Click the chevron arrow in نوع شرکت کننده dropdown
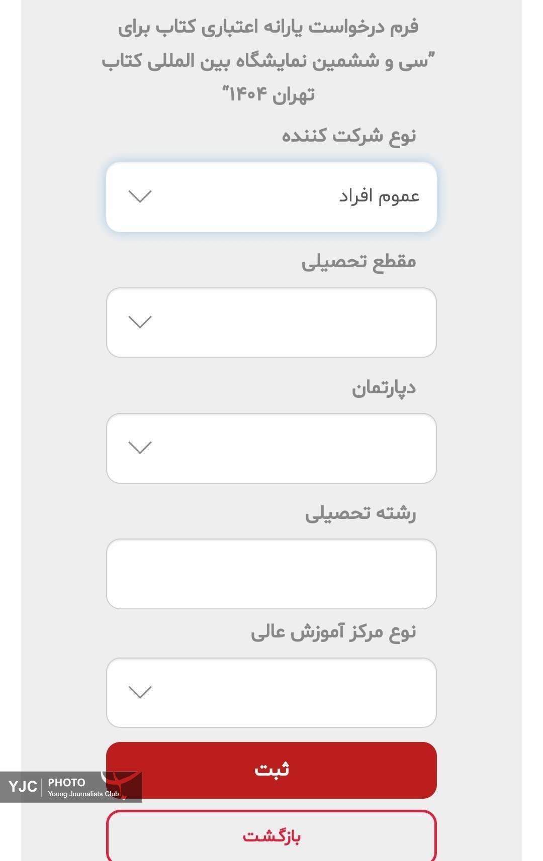Image resolution: width=543 pixels, height=861 pixels. point(140,196)
